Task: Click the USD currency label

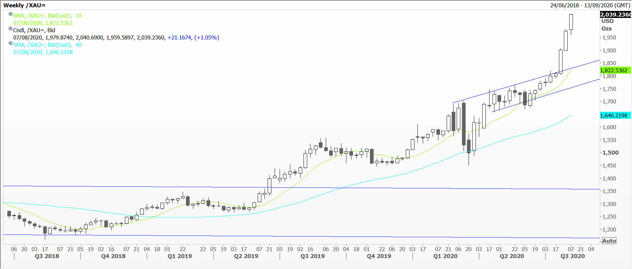Action: [607, 21]
